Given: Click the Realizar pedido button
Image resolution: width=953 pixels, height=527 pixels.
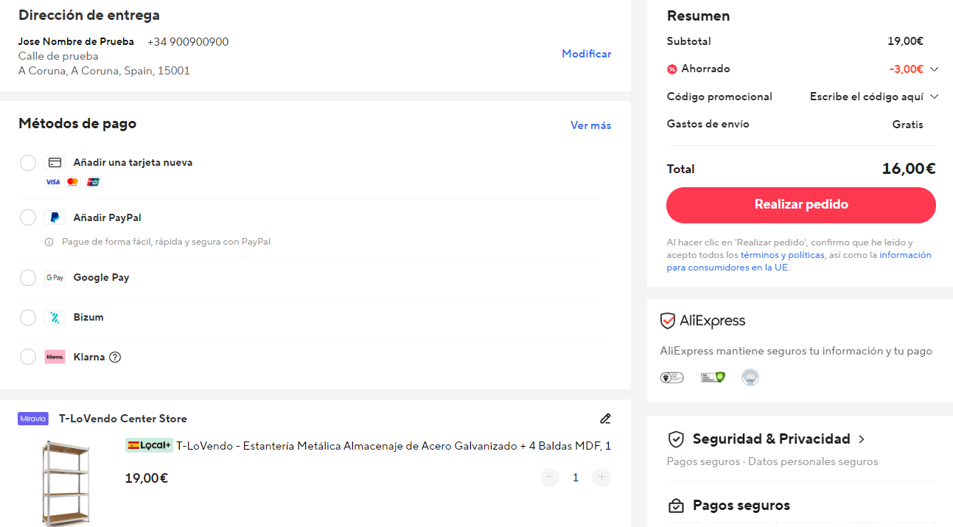Looking at the screenshot, I should (x=801, y=205).
